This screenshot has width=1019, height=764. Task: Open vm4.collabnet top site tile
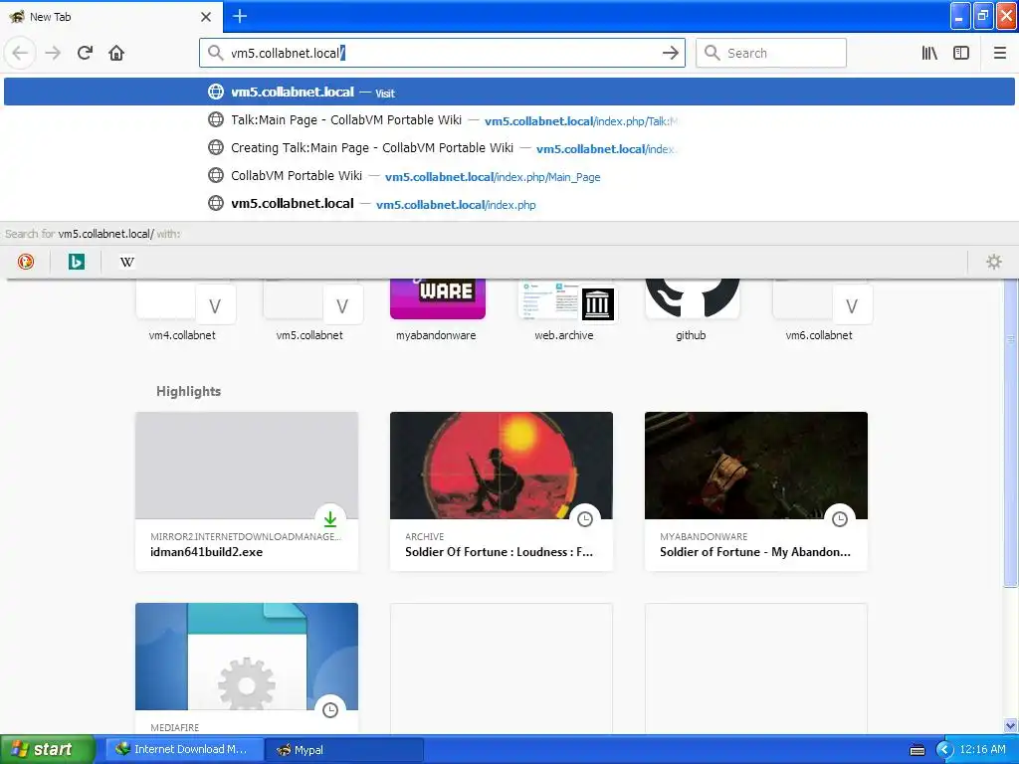click(x=183, y=310)
